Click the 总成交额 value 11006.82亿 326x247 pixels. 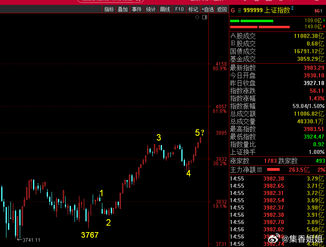309,114
